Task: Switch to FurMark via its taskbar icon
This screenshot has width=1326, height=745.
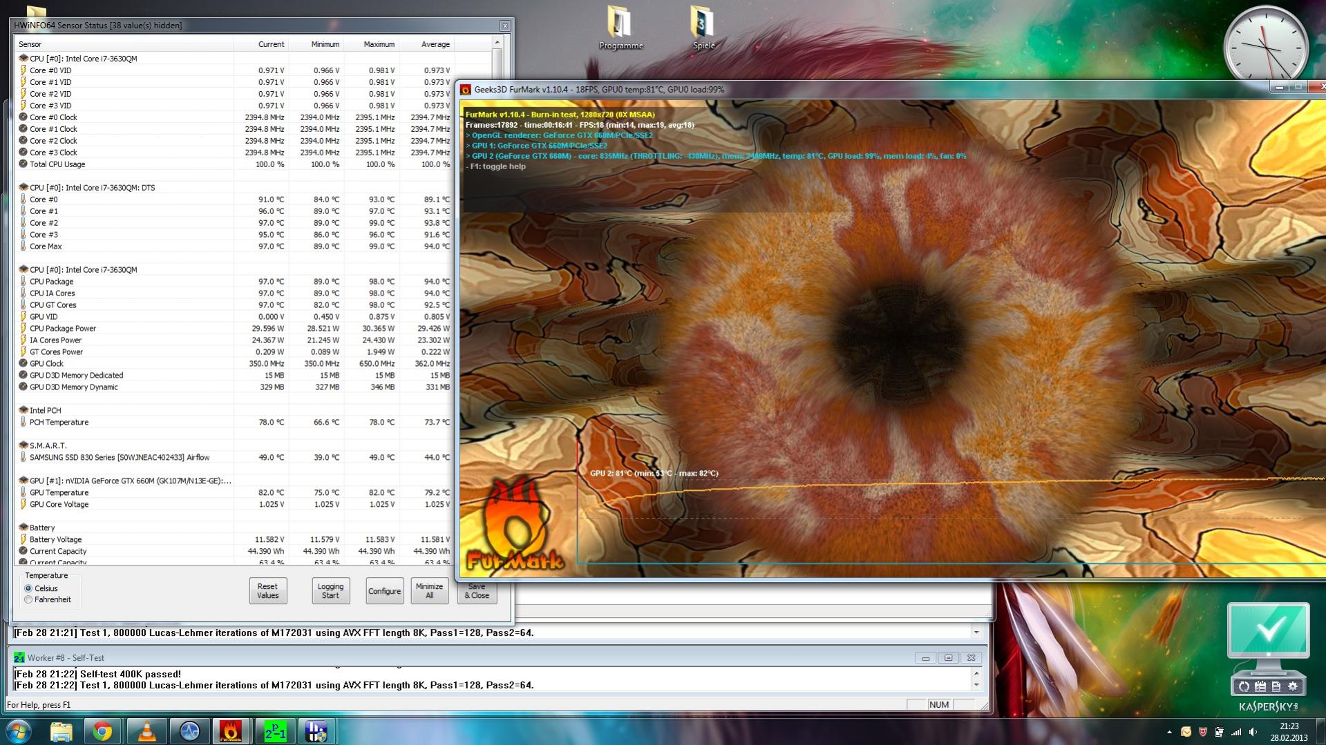Action: point(231,731)
